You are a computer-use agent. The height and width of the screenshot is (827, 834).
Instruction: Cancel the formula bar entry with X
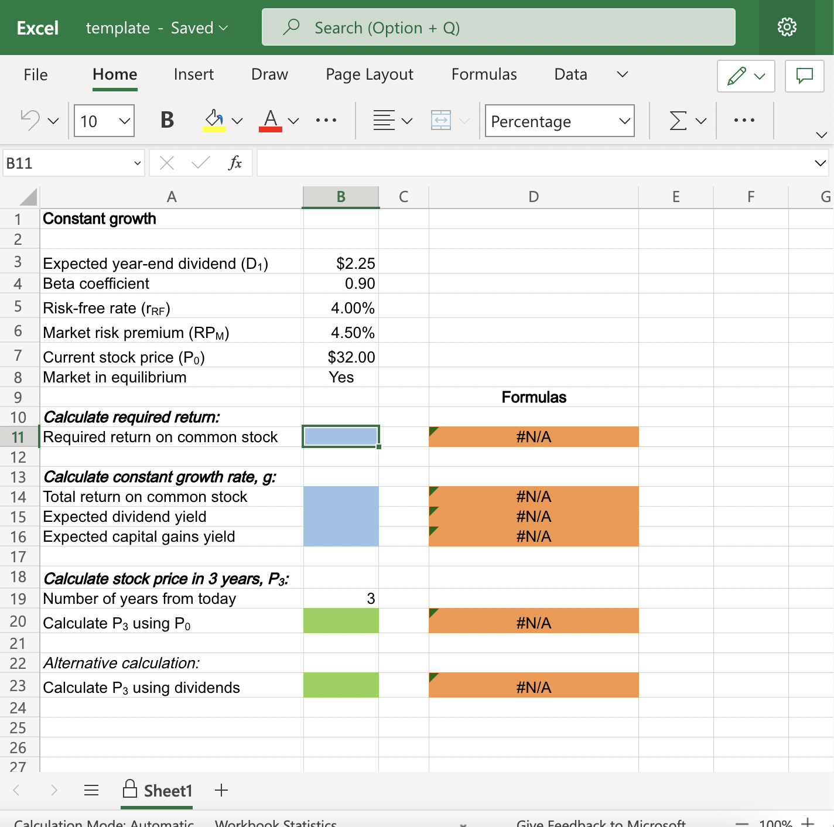166,163
